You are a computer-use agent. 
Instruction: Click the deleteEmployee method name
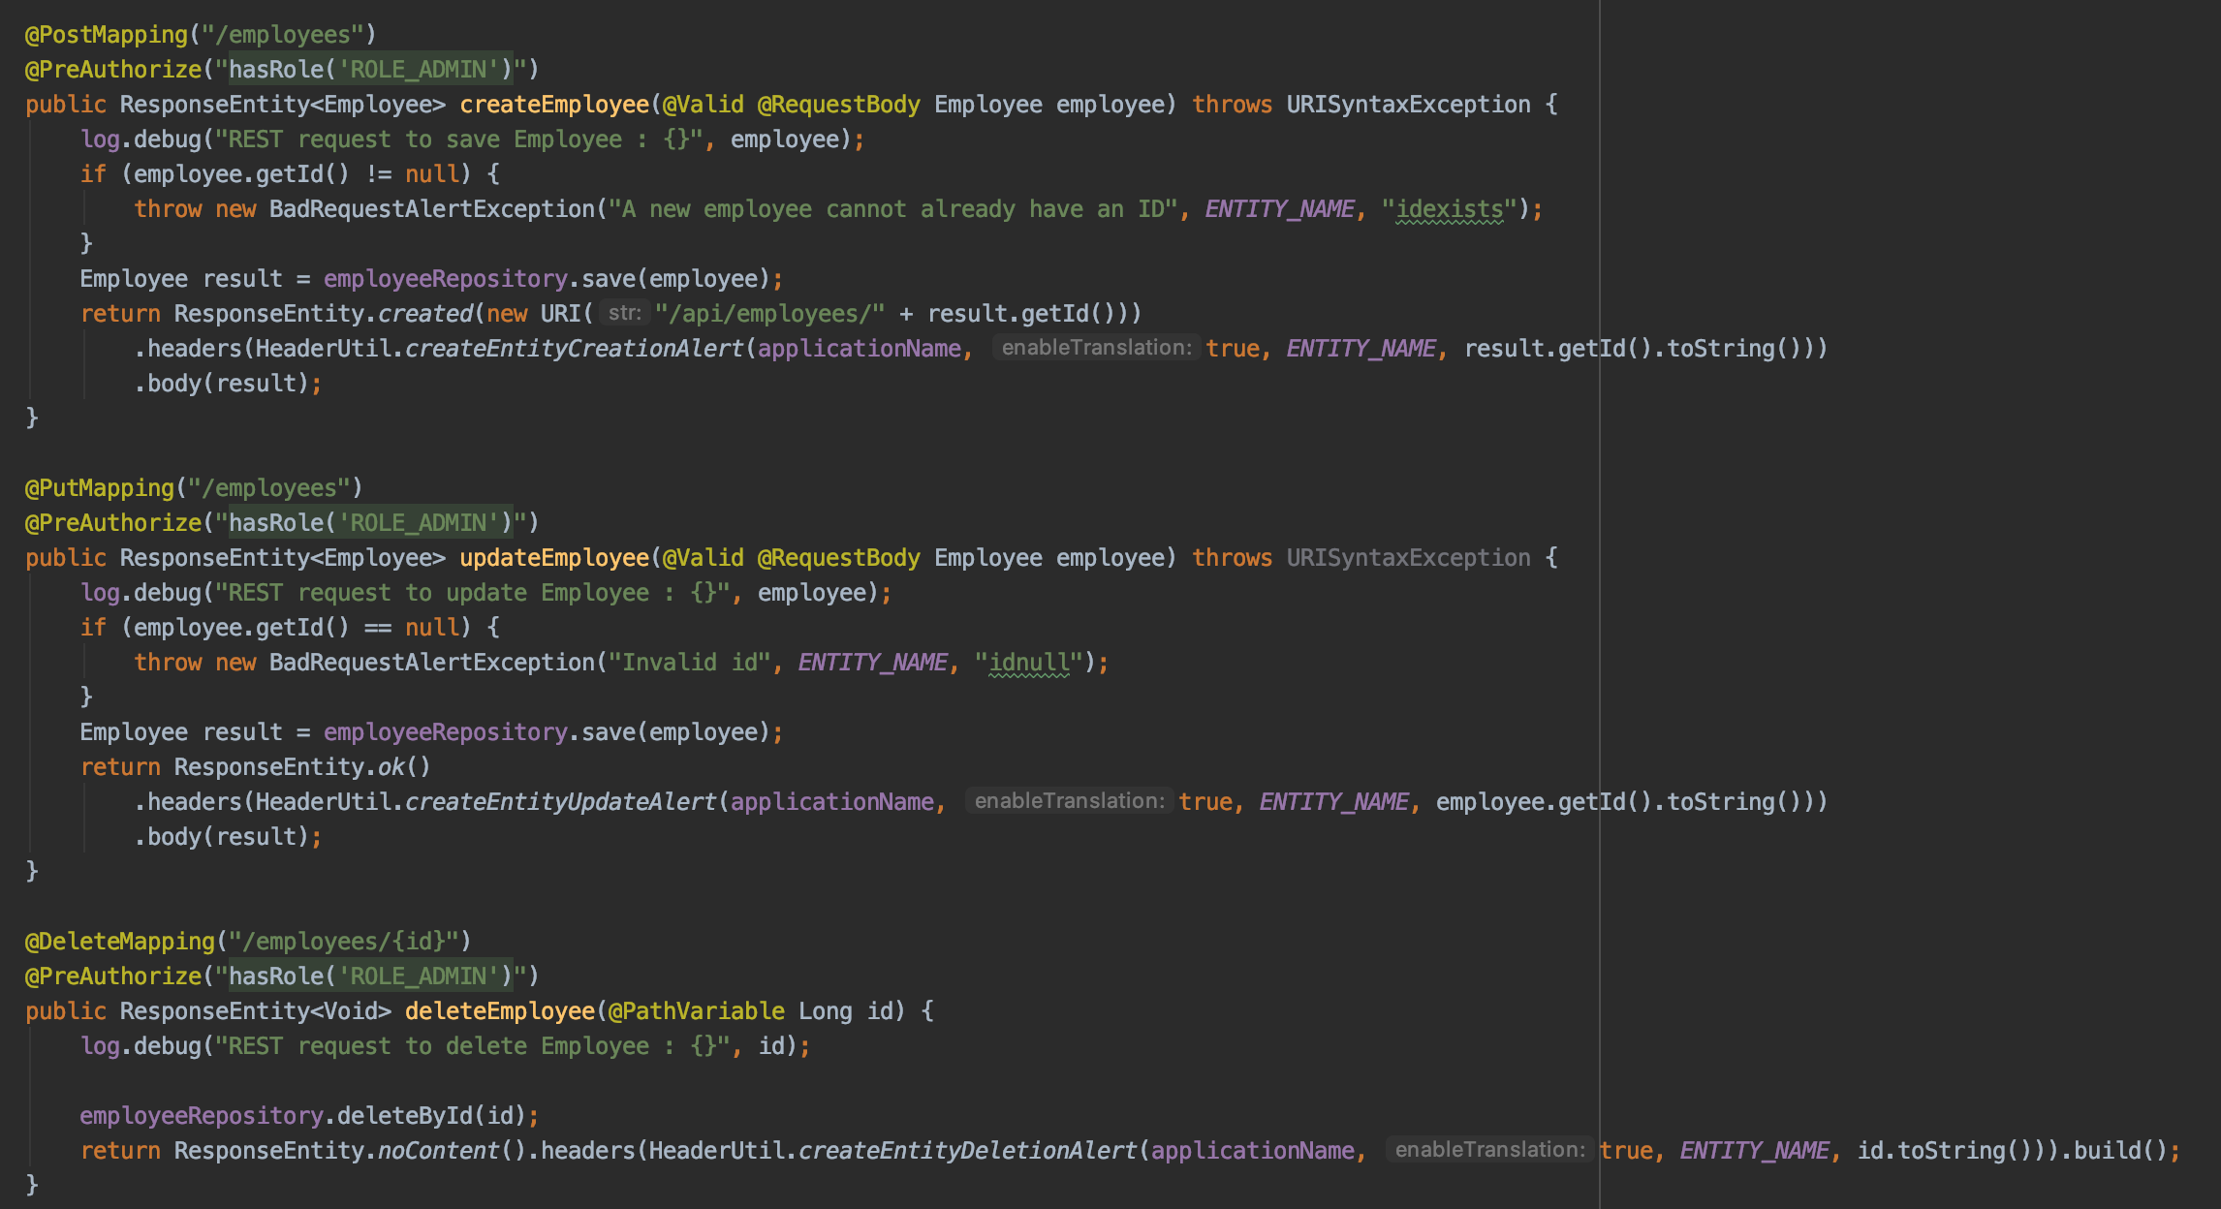pos(499,1011)
